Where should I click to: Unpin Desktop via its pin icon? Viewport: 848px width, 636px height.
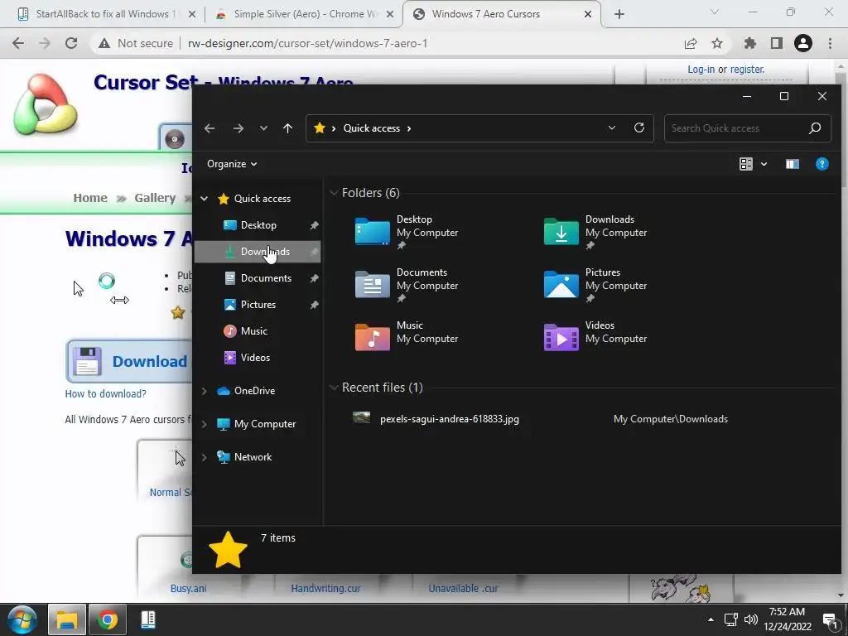tap(314, 225)
